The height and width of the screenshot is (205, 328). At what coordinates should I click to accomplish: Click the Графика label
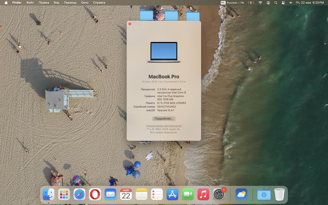(x=150, y=96)
